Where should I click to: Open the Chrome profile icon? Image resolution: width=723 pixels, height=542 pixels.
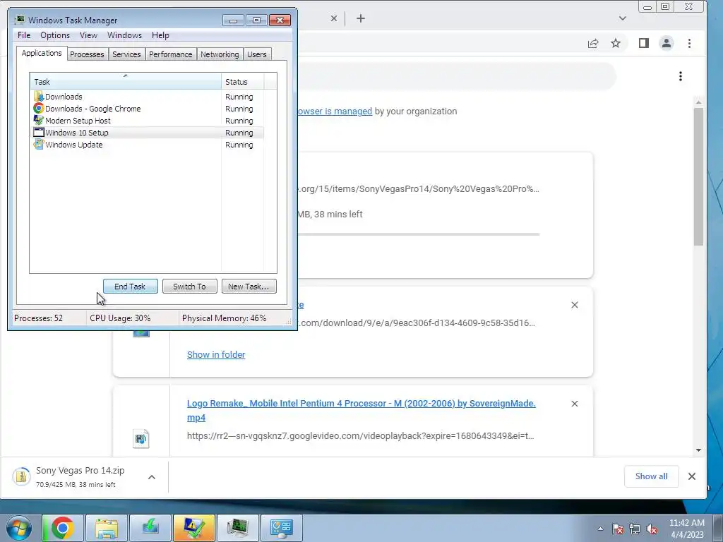click(667, 43)
